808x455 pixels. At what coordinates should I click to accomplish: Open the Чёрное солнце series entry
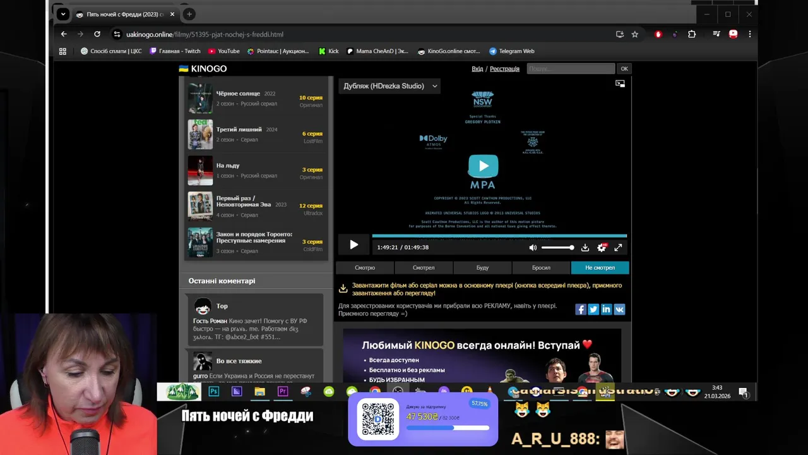(x=256, y=99)
